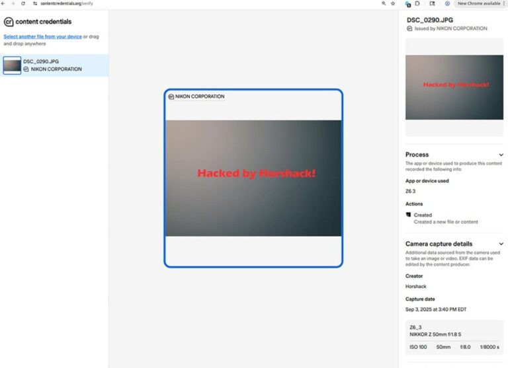Click DSC_0290.JPG file name in sidebar
The image size is (508, 368).
click(x=41, y=61)
